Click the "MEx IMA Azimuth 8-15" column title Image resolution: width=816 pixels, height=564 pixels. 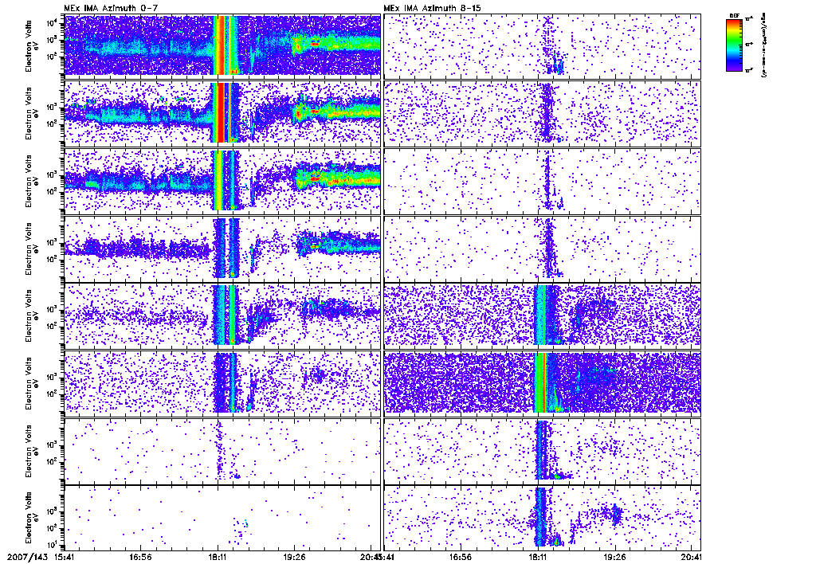pos(432,8)
